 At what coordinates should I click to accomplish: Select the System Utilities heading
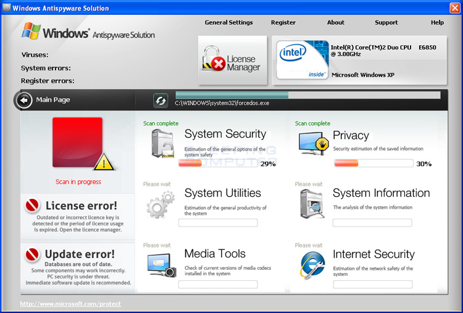pyautogui.click(x=223, y=193)
